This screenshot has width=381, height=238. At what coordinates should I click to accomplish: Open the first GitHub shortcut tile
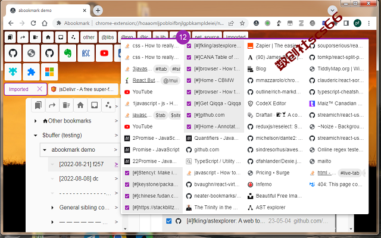click(13, 53)
